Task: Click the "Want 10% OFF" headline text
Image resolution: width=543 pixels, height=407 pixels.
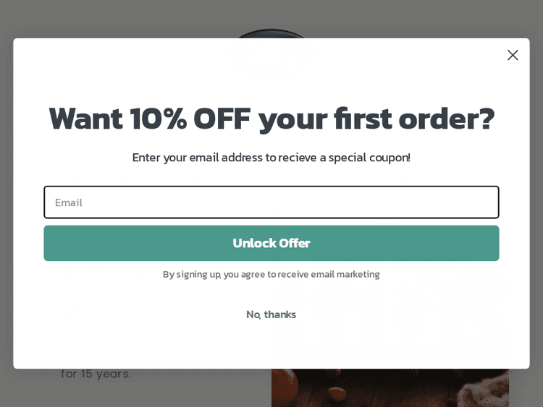Action: (271, 118)
